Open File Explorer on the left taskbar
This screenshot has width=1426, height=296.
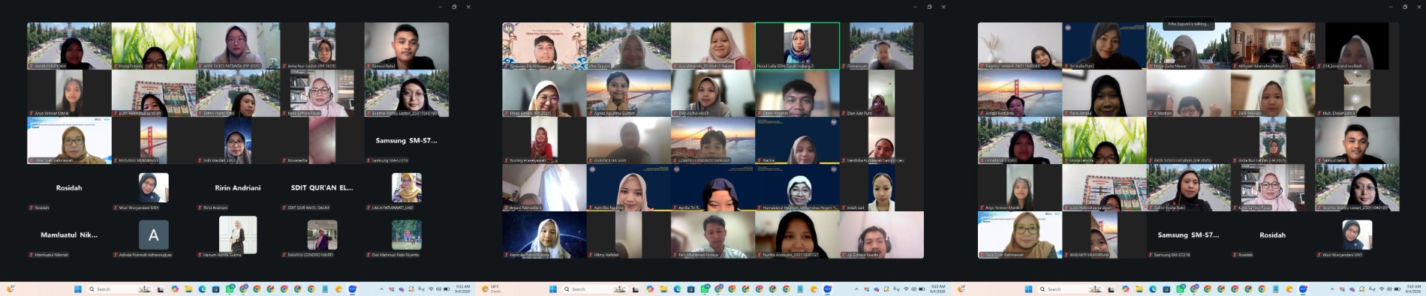pyautogui.click(x=188, y=289)
